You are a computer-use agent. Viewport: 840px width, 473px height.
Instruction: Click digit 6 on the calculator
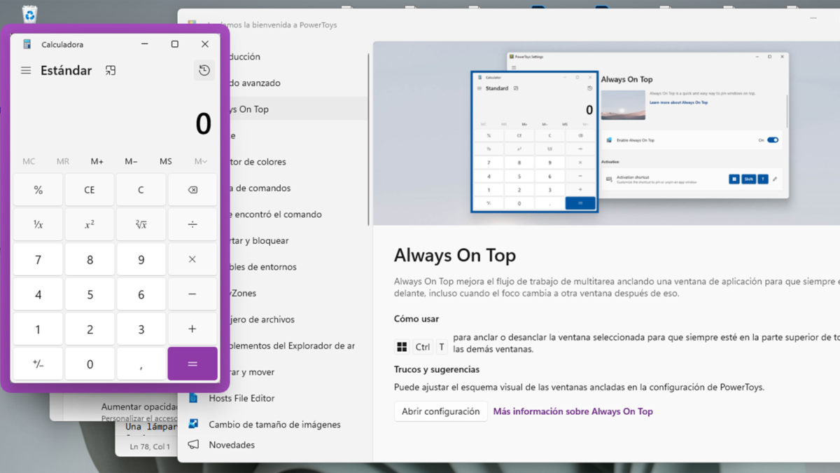click(x=141, y=294)
